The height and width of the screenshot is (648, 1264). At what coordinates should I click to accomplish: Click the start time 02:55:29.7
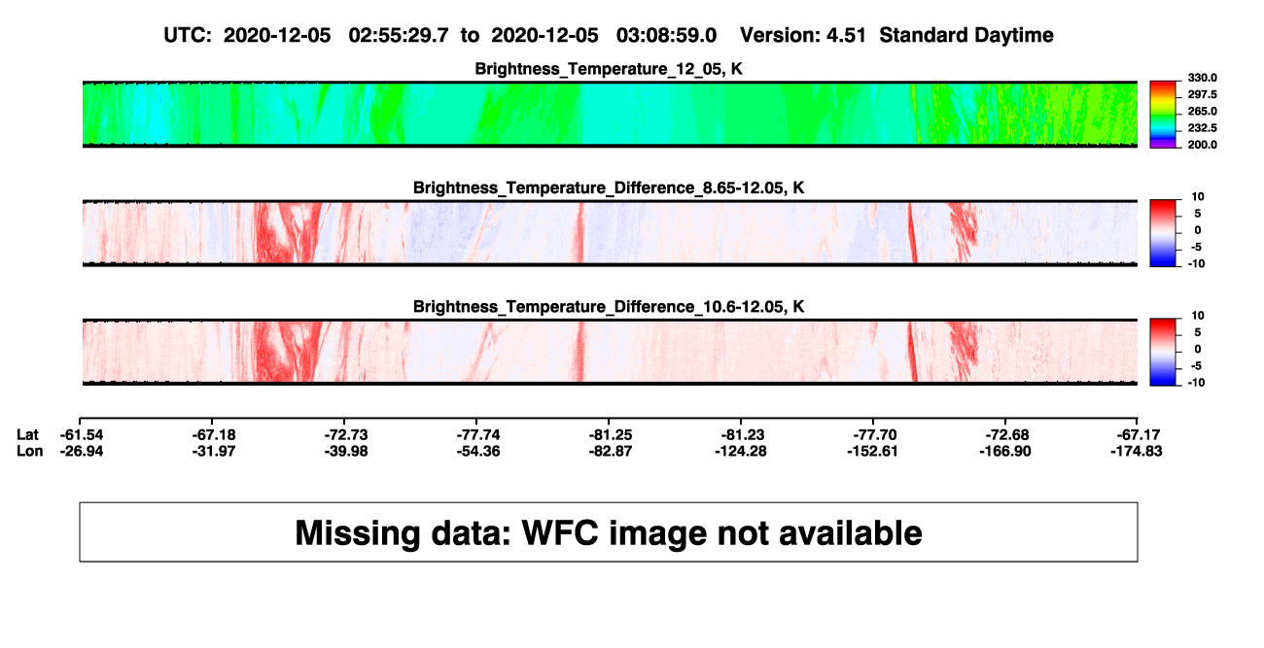click(400, 35)
